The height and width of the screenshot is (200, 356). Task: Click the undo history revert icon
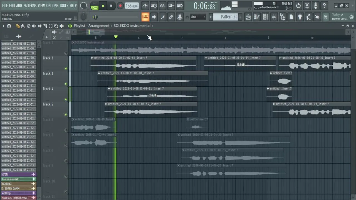[298, 6]
